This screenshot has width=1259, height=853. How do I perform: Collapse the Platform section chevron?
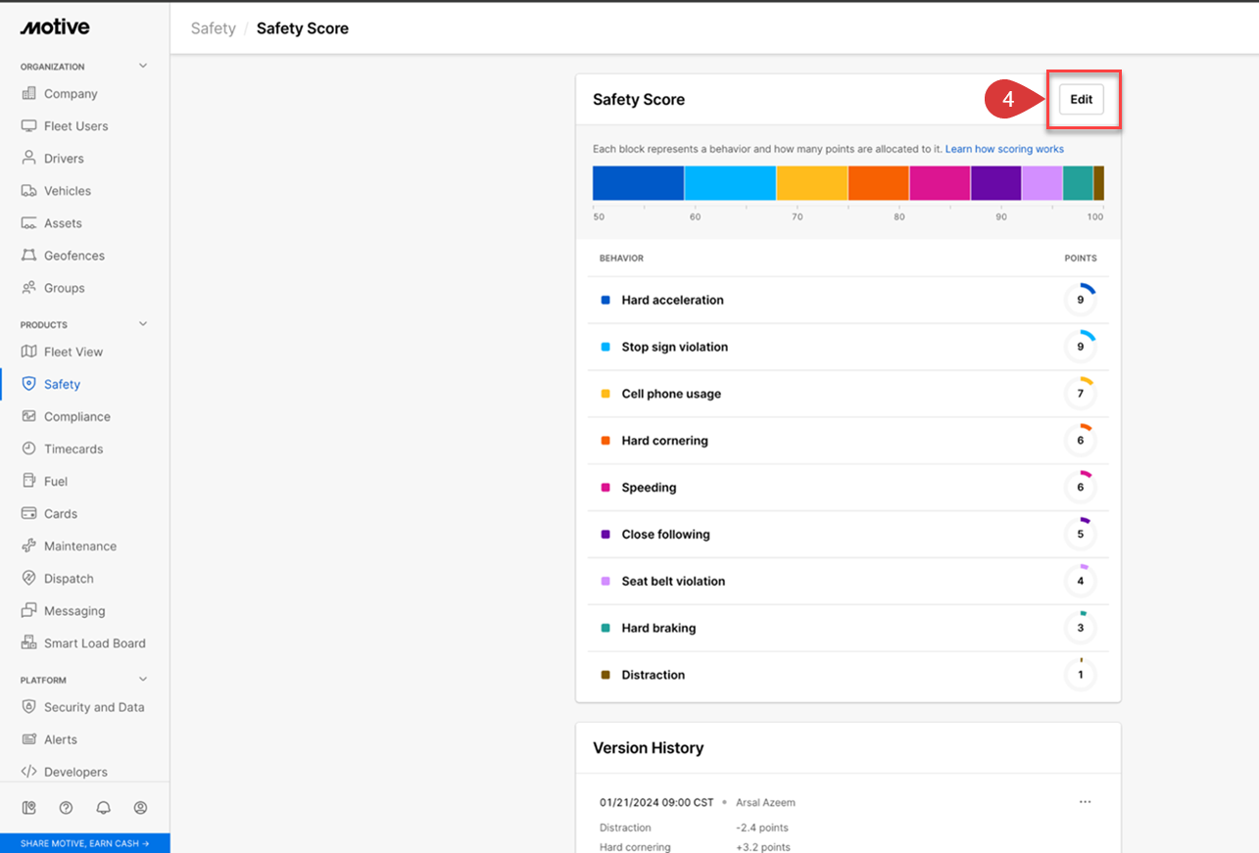tap(143, 680)
